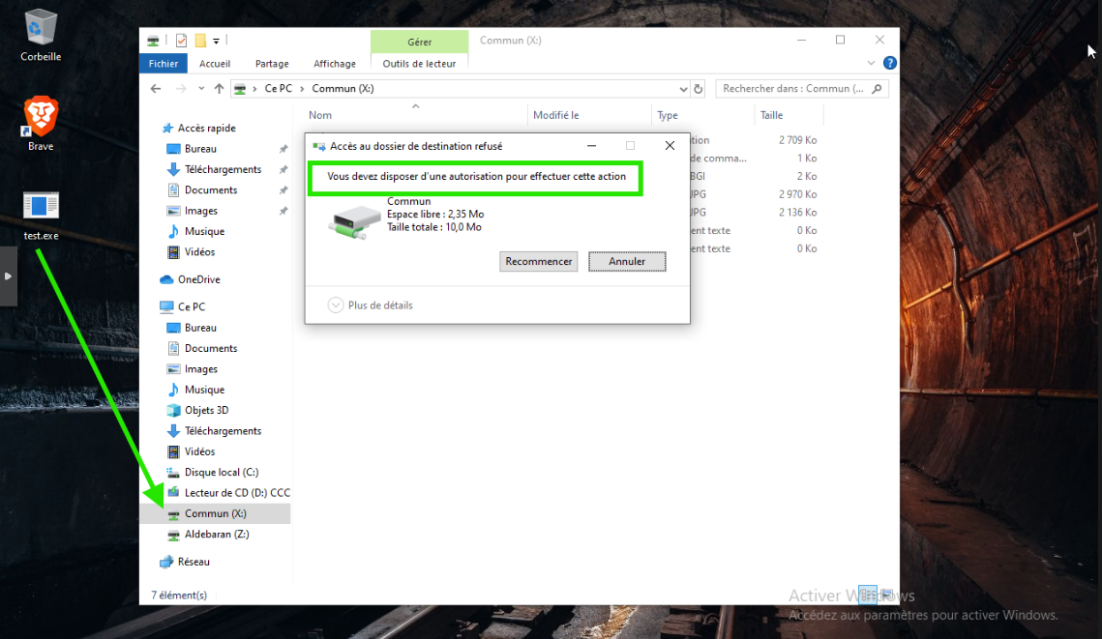Select the Brave browser desktop icon
The image size is (1102, 639).
(41, 118)
